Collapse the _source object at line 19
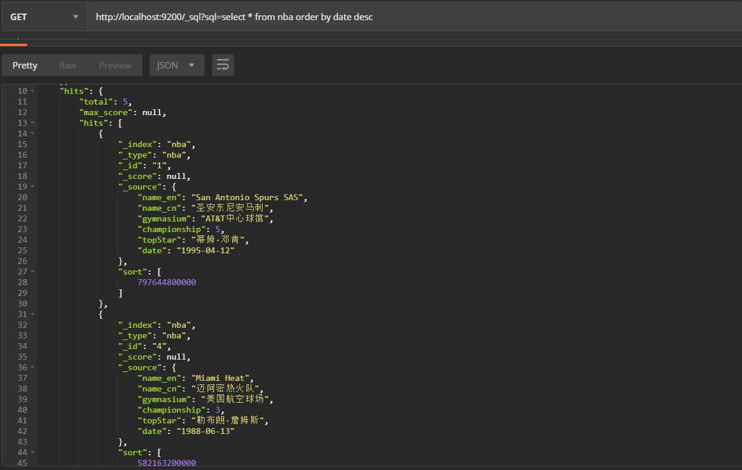The height and width of the screenshot is (470, 742). click(x=33, y=187)
